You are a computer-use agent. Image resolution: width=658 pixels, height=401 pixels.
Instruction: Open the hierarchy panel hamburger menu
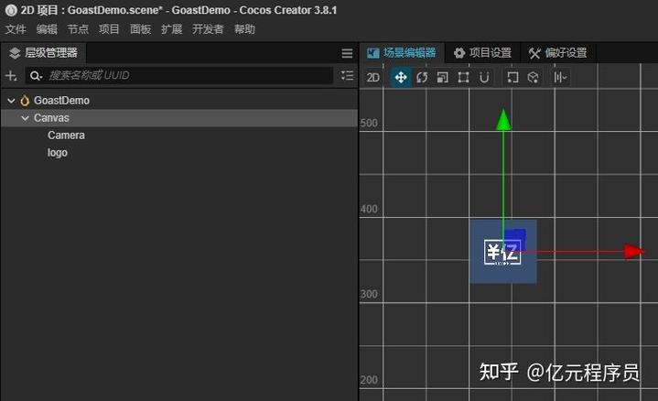click(x=347, y=53)
